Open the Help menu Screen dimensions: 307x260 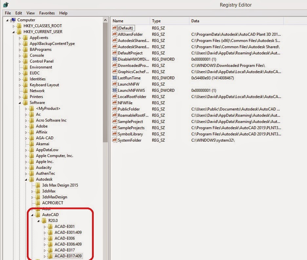(x=63, y=13)
